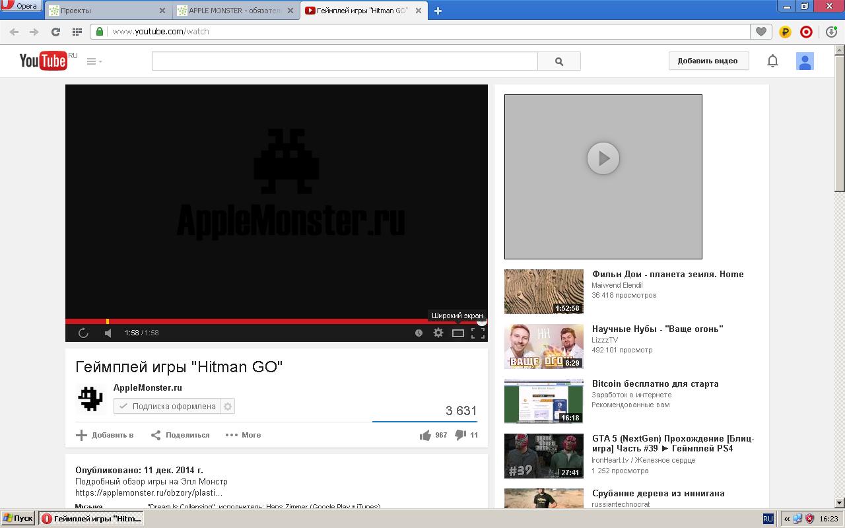Click the red target extension icon
This screenshot has width=845, height=528.
tap(806, 31)
